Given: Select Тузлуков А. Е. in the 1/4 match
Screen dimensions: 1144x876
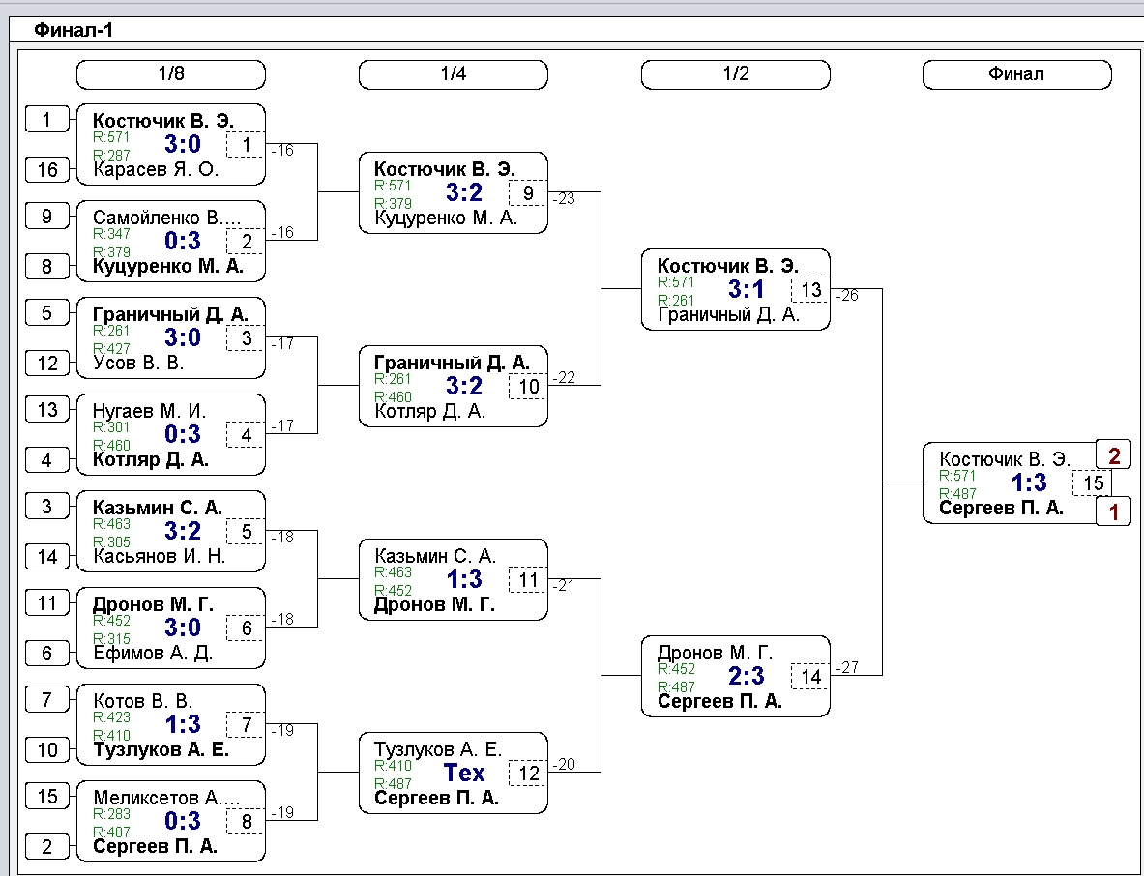Looking at the screenshot, I should 438,749.
